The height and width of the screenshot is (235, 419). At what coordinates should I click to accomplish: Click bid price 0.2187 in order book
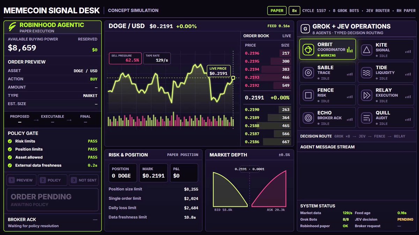[x=252, y=134]
